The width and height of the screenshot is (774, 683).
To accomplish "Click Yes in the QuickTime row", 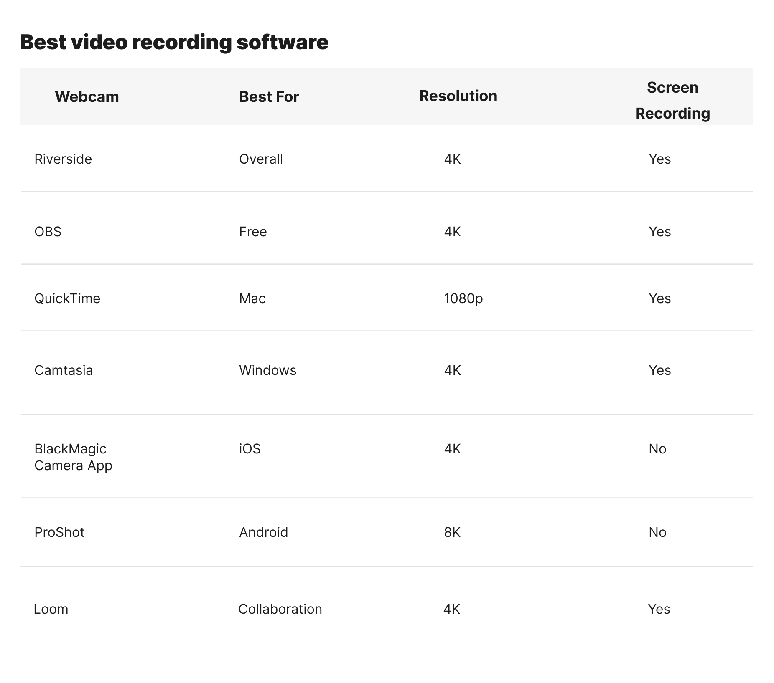I will [x=659, y=298].
